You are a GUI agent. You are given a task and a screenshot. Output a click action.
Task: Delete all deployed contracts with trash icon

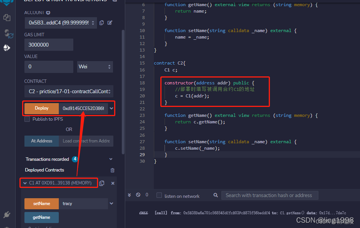coord(112,170)
